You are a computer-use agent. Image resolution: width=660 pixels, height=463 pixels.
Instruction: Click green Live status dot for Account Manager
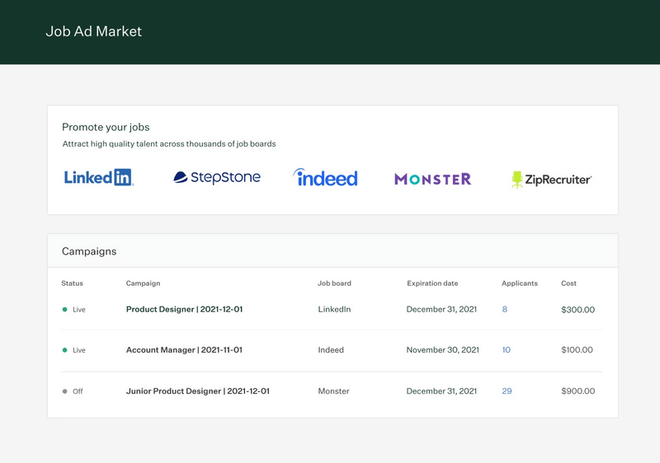pos(65,350)
